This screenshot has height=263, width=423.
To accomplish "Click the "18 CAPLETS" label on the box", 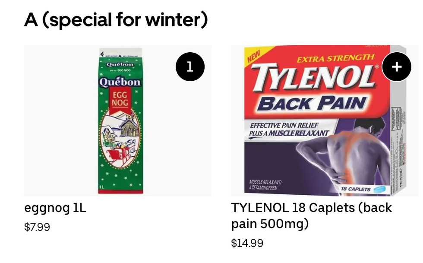I will pos(355,189).
